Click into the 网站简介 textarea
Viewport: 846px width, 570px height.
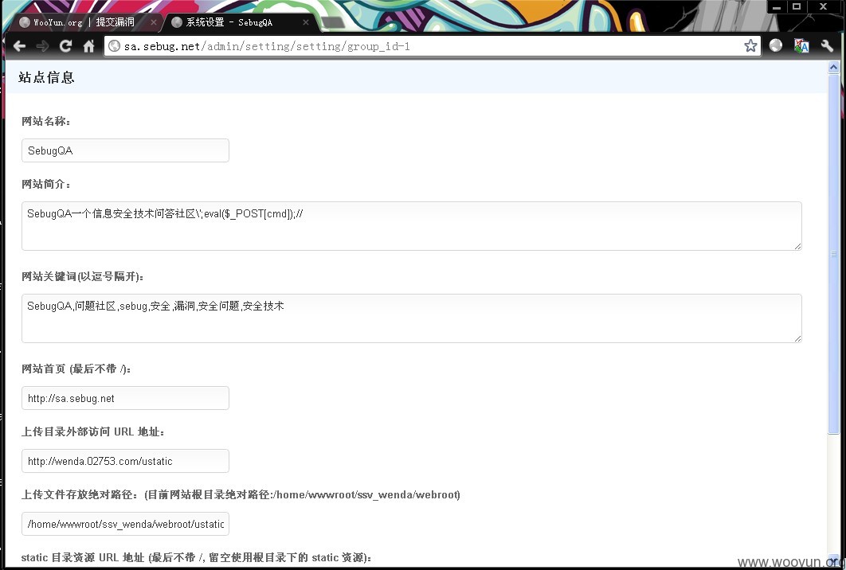coord(412,226)
